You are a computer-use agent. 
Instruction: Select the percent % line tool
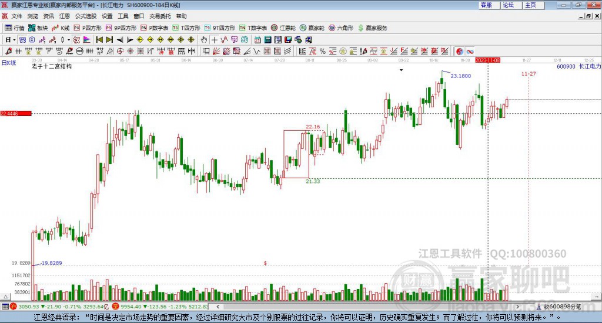[323, 51]
